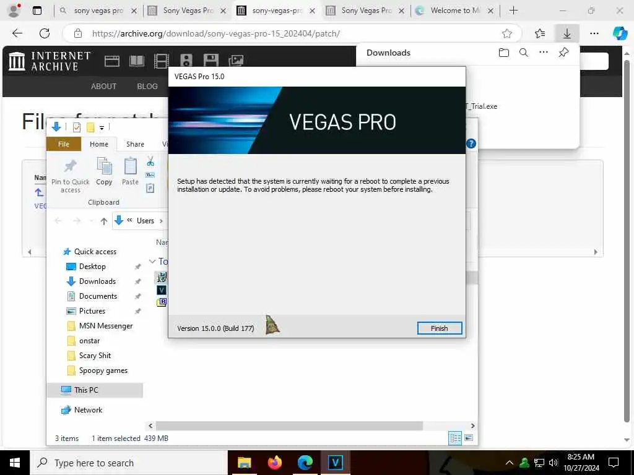The width and height of the screenshot is (634, 475).
Task: Open Scary Shit folder
Action: [x=95, y=356]
